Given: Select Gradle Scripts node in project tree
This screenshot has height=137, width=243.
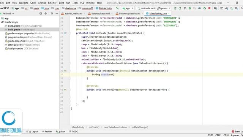Looking at the screenshot, I should pos(11,22).
